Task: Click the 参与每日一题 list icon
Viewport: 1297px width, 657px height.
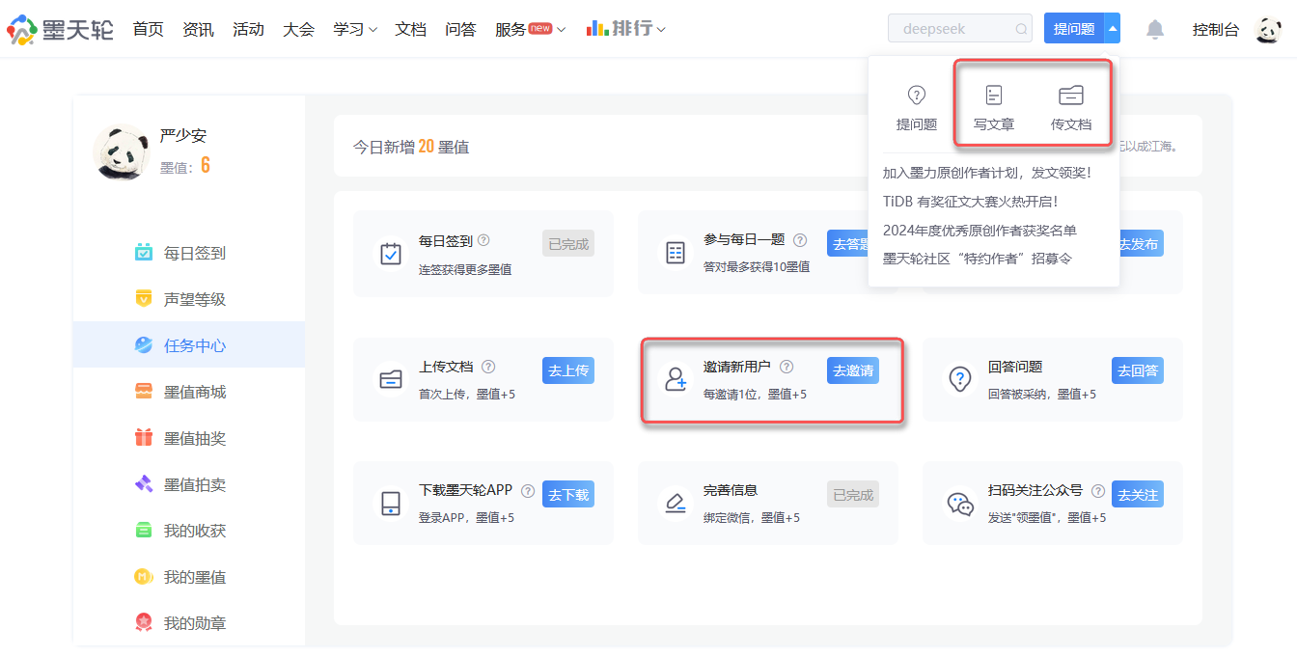Action: pos(676,254)
